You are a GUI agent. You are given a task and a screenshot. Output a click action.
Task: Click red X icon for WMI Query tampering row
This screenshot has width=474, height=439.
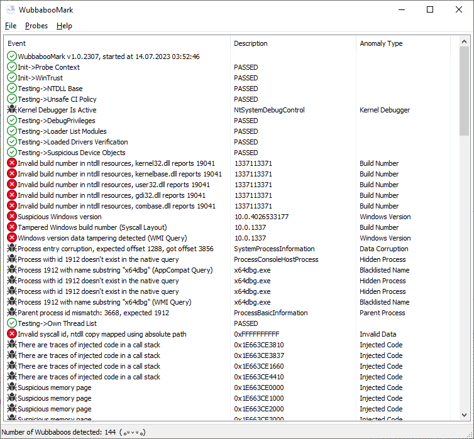click(12, 237)
